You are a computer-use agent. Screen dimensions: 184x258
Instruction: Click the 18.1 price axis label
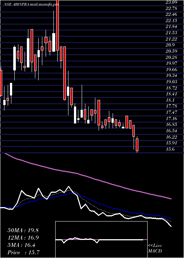(x=170, y=100)
